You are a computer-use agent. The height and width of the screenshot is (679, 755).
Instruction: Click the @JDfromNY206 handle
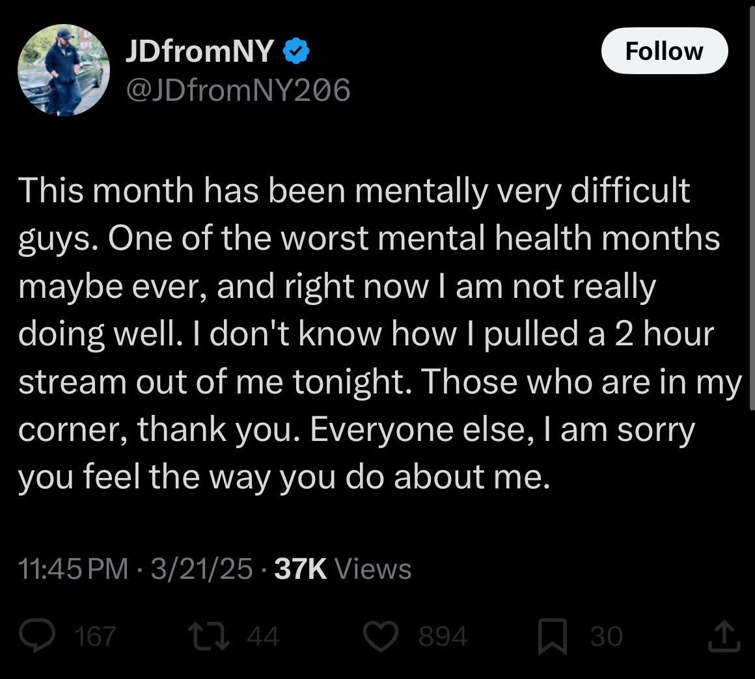(x=238, y=90)
